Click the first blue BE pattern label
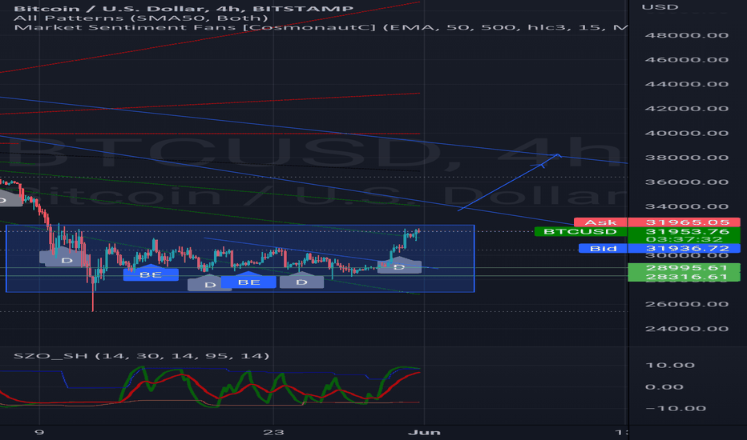 click(151, 274)
